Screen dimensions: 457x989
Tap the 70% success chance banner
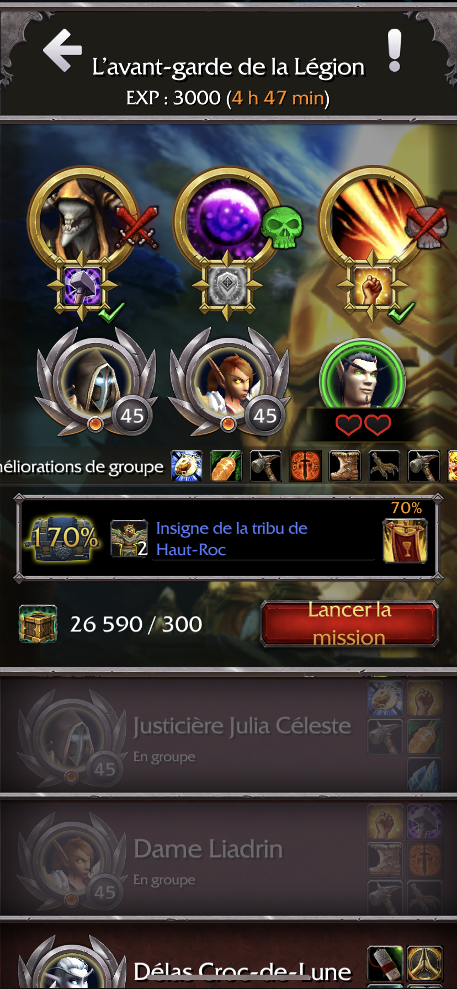point(405,532)
